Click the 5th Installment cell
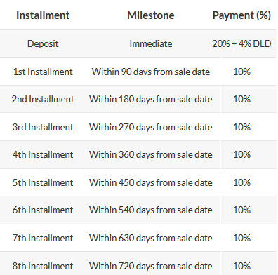The width and height of the screenshot is (278, 275). [x=43, y=182]
